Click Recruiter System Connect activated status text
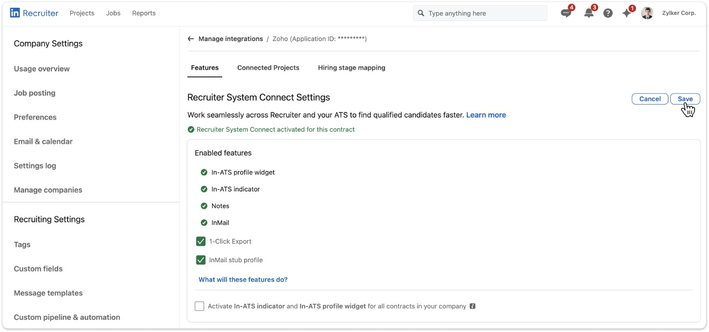 pos(275,129)
